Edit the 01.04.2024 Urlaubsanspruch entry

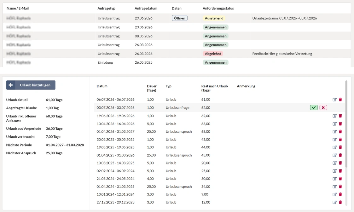[x=334, y=186]
